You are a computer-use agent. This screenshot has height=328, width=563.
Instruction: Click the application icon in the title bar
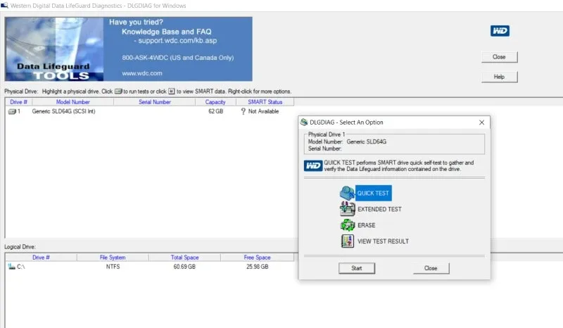[4, 6]
